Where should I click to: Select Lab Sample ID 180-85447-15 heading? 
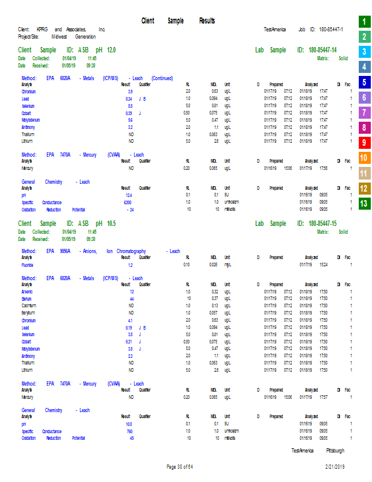pyautogui.click(x=296, y=224)
